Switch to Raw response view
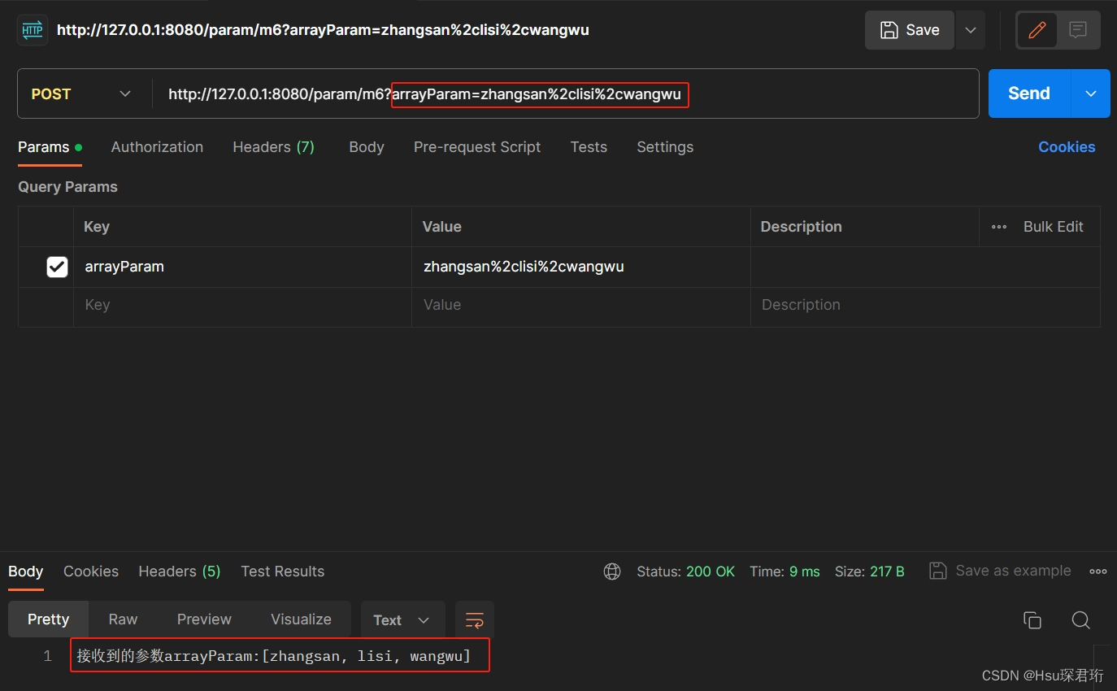The height and width of the screenshot is (691, 1117). click(123, 619)
